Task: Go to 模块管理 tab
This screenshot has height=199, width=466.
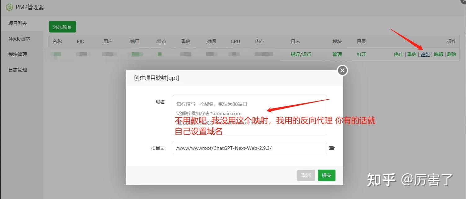Action: pyautogui.click(x=18, y=54)
